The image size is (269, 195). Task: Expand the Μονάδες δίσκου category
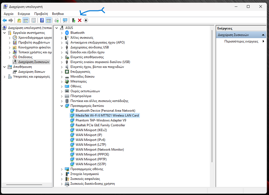pos(62,77)
